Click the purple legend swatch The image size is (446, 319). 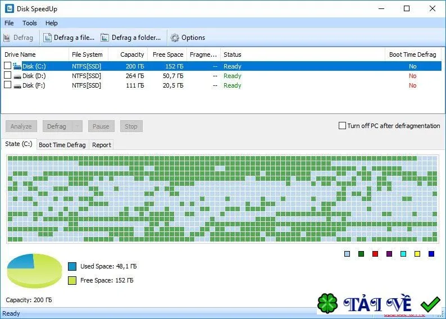(389, 254)
